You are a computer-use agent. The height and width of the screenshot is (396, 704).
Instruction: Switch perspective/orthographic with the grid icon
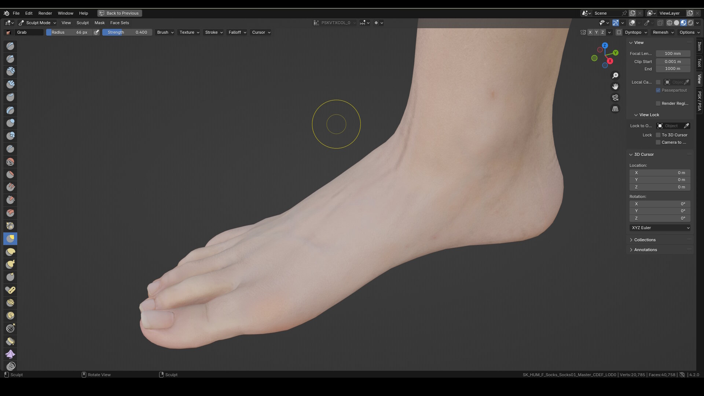(615, 109)
